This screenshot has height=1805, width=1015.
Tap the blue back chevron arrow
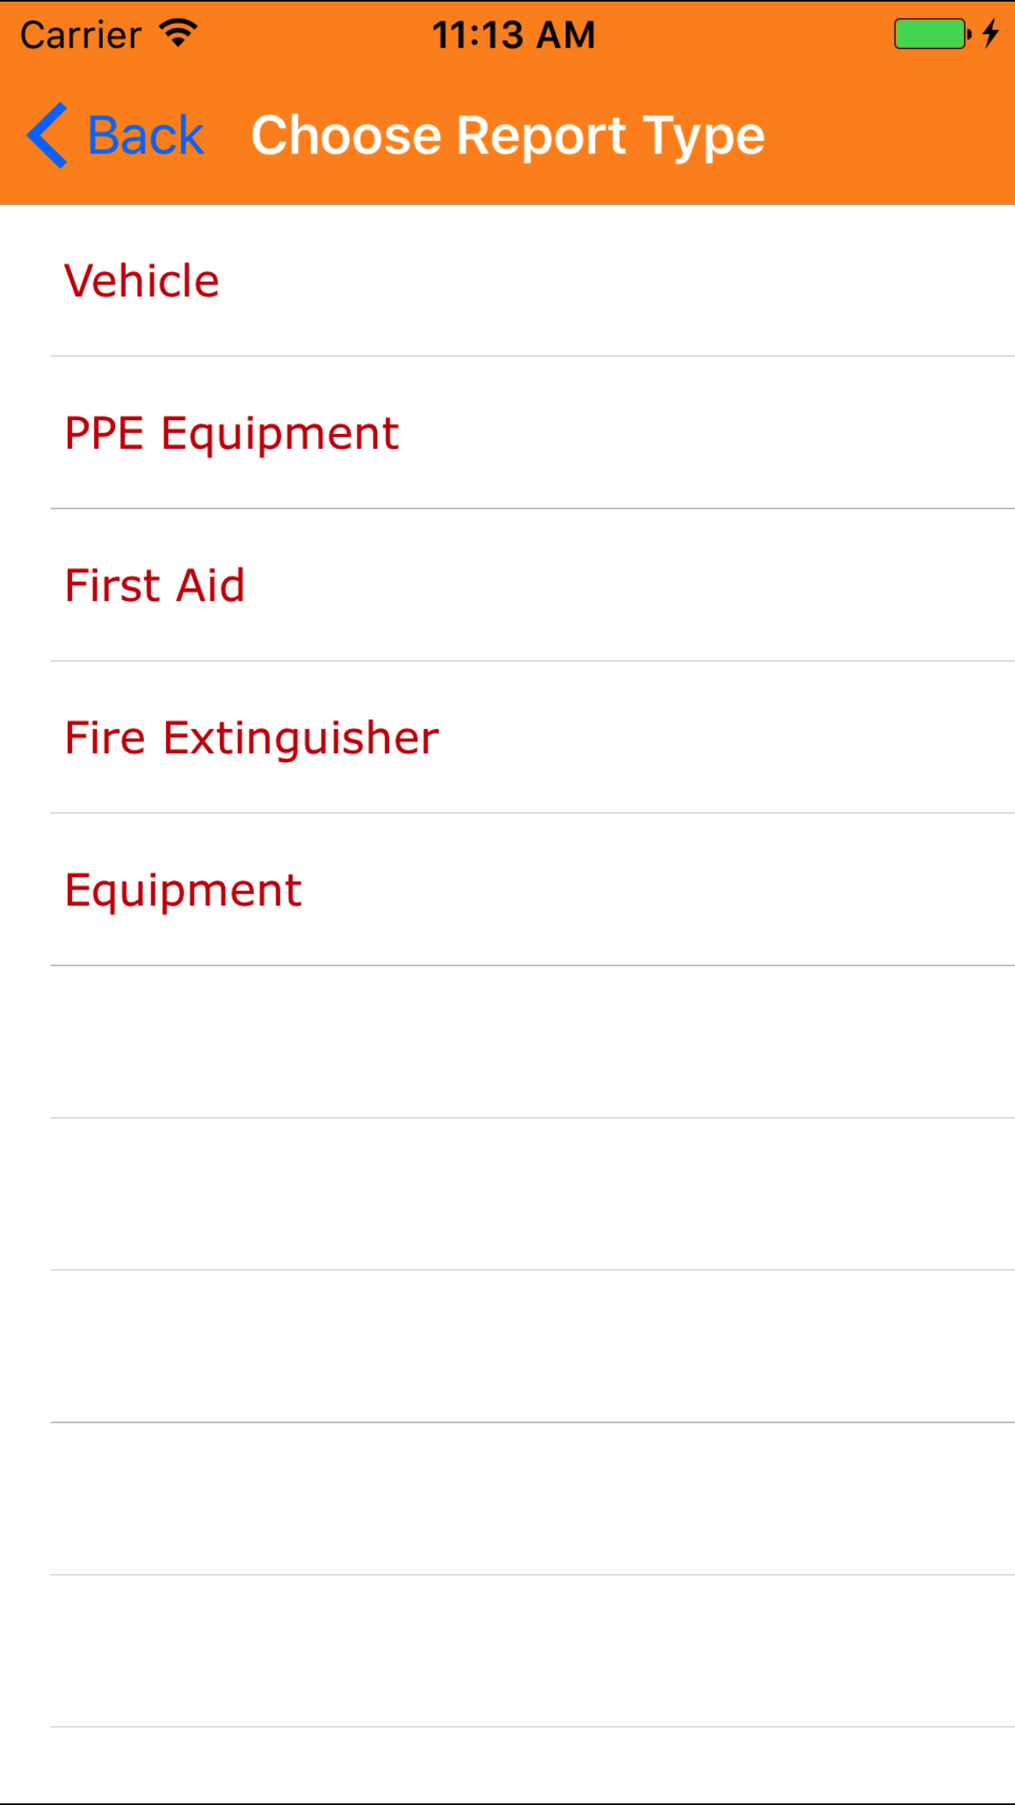47,136
